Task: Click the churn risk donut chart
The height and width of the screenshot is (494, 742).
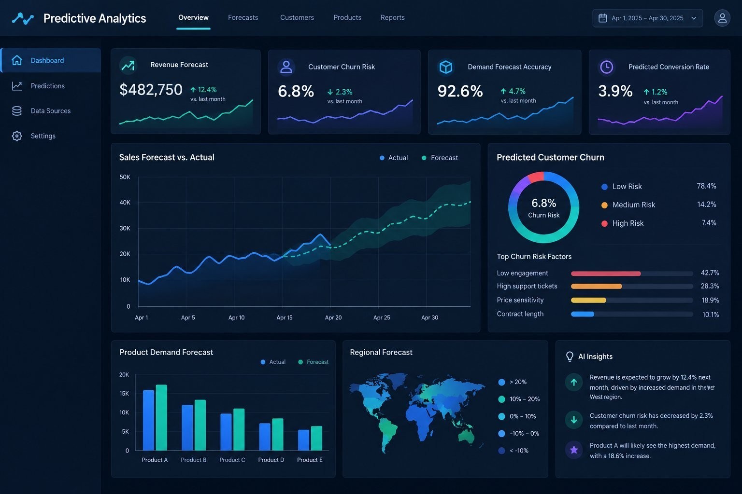Action: pyautogui.click(x=543, y=207)
